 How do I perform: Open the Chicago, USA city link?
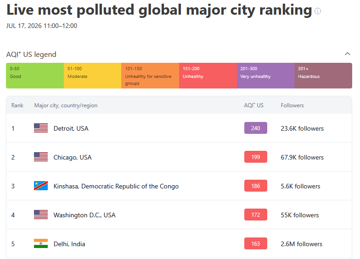[x=73, y=157]
